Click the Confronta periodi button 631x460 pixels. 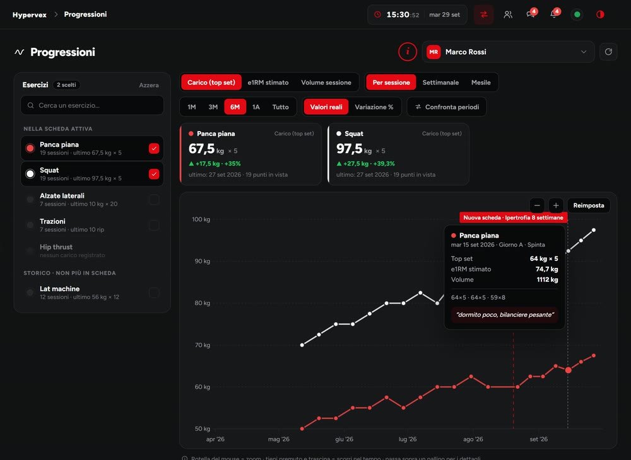point(447,107)
